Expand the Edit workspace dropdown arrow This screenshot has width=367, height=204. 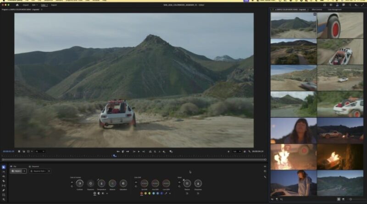[38, 5]
